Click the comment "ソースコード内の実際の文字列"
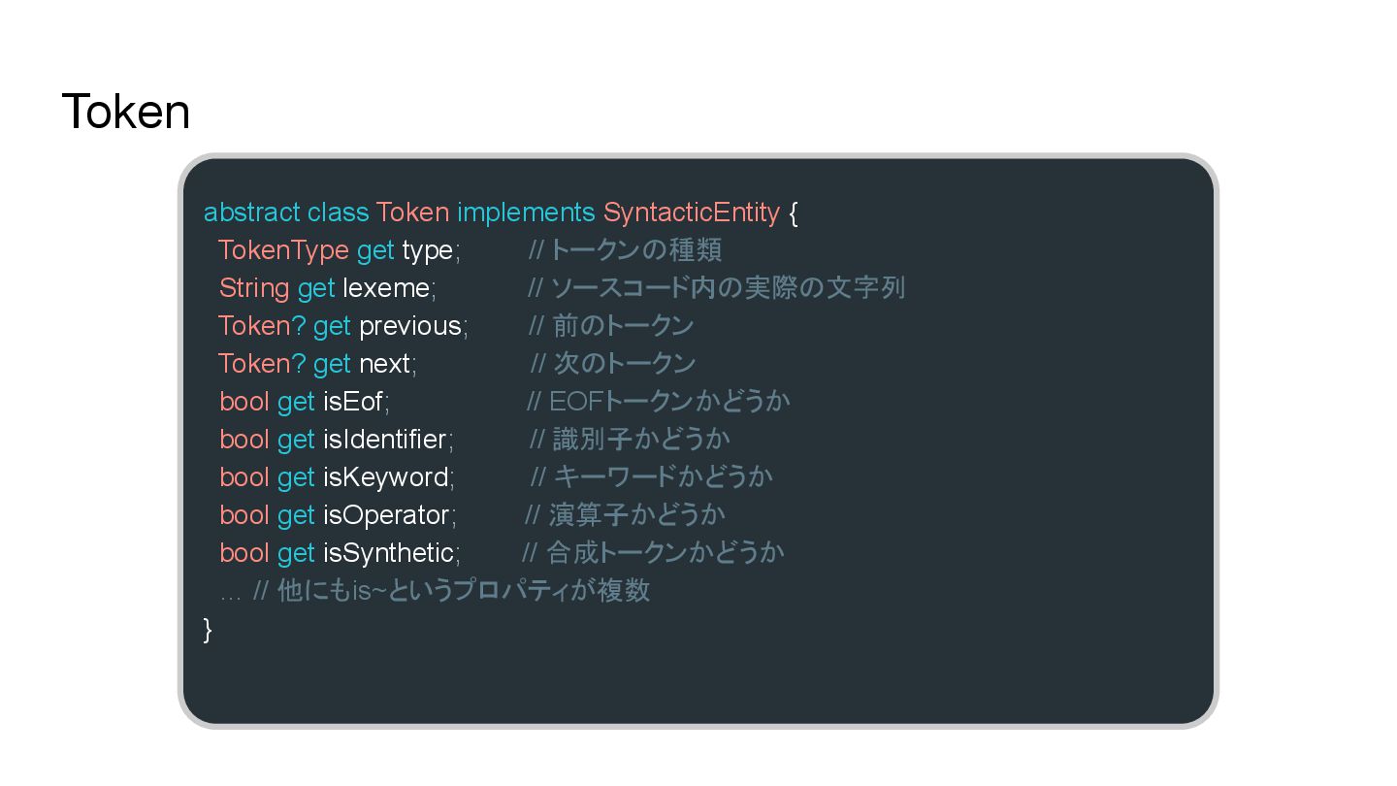Screen dimensions: 1397x786 [728, 288]
